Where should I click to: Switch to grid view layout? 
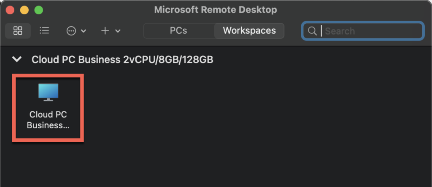18,31
